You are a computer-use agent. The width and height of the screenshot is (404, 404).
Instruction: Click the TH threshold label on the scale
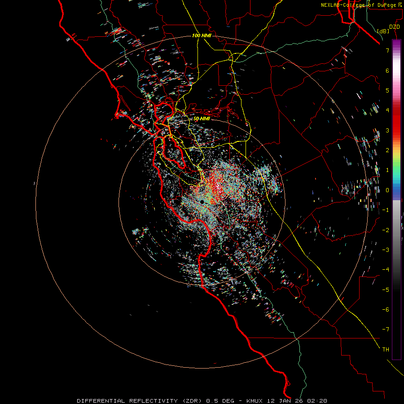point(386,350)
